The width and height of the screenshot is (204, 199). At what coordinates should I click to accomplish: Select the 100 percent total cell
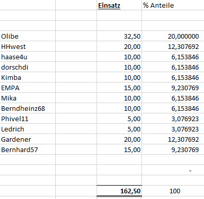point(173,191)
